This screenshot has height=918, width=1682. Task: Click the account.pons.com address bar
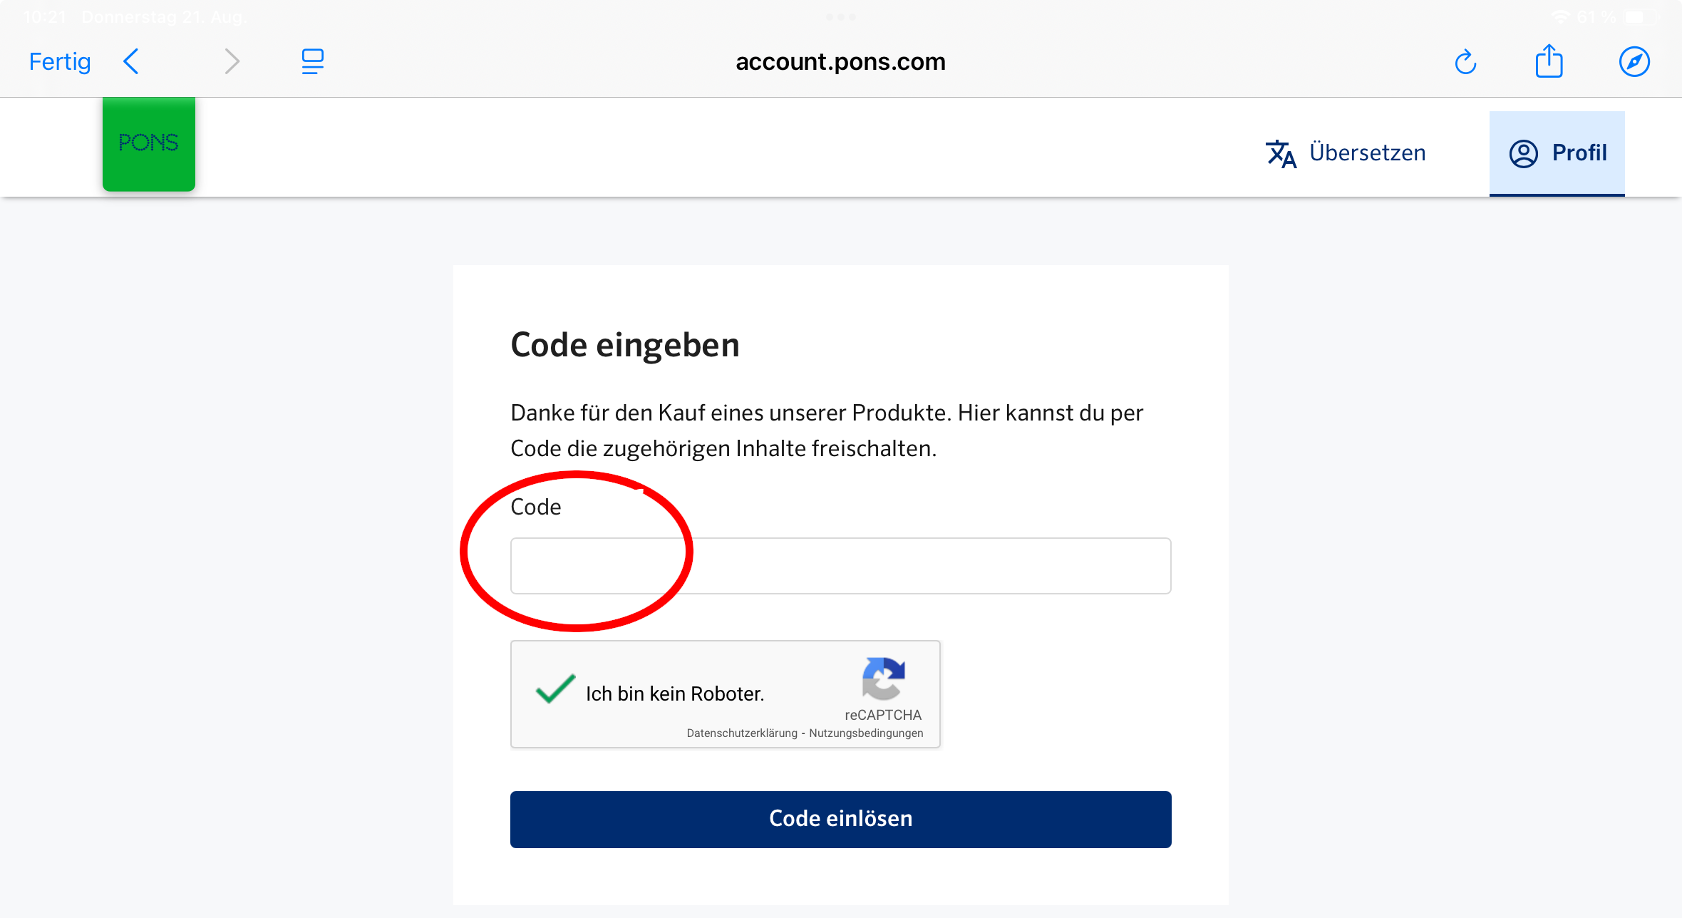[x=840, y=62]
